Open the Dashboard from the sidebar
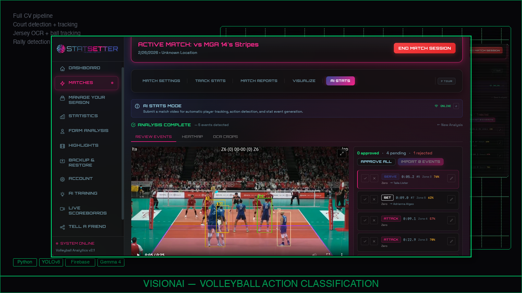 coord(62,68)
